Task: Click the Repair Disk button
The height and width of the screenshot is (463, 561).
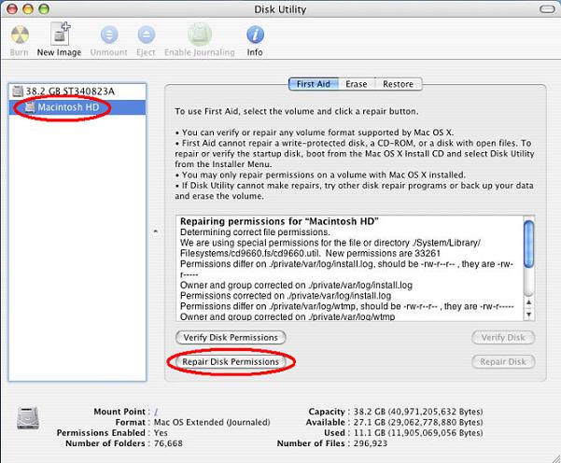Action: tap(503, 362)
